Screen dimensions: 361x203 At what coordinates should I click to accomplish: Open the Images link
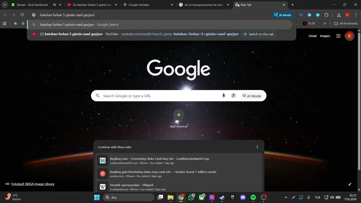click(x=325, y=36)
